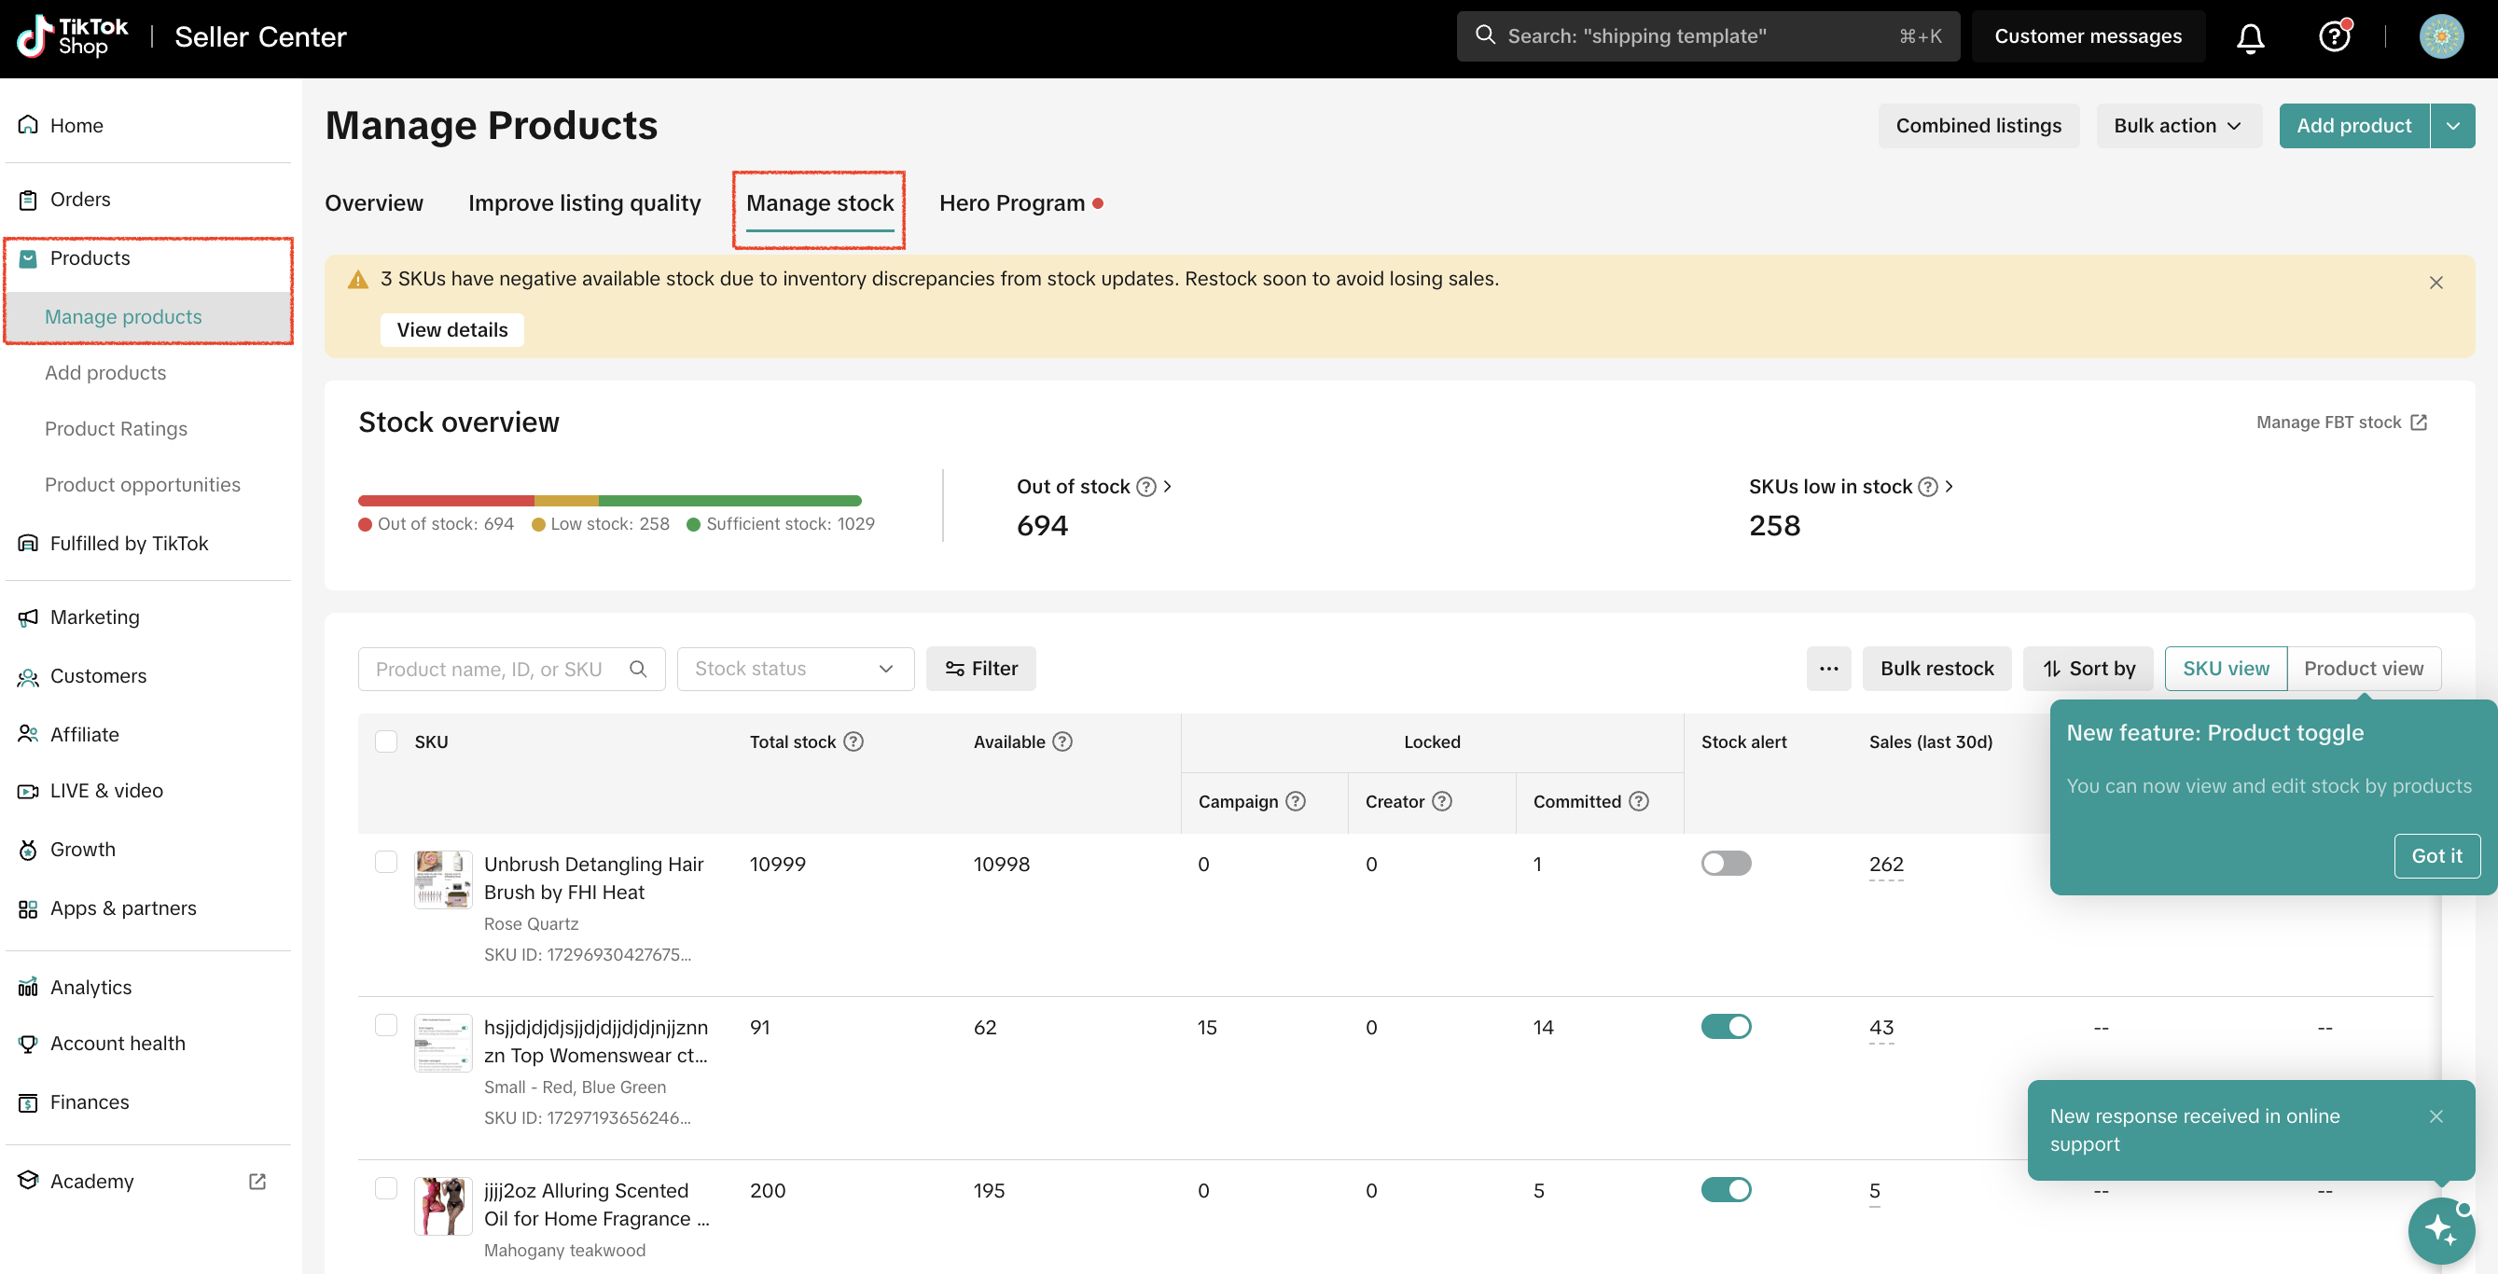The width and height of the screenshot is (2498, 1274).
Task: Check the select-all SKU header checkbox
Action: pyautogui.click(x=386, y=741)
